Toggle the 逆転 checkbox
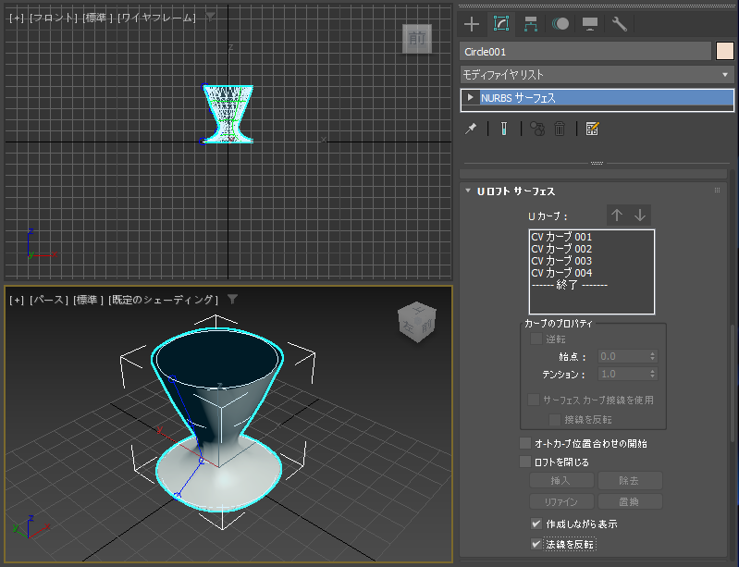The height and width of the screenshot is (567, 739). point(536,339)
